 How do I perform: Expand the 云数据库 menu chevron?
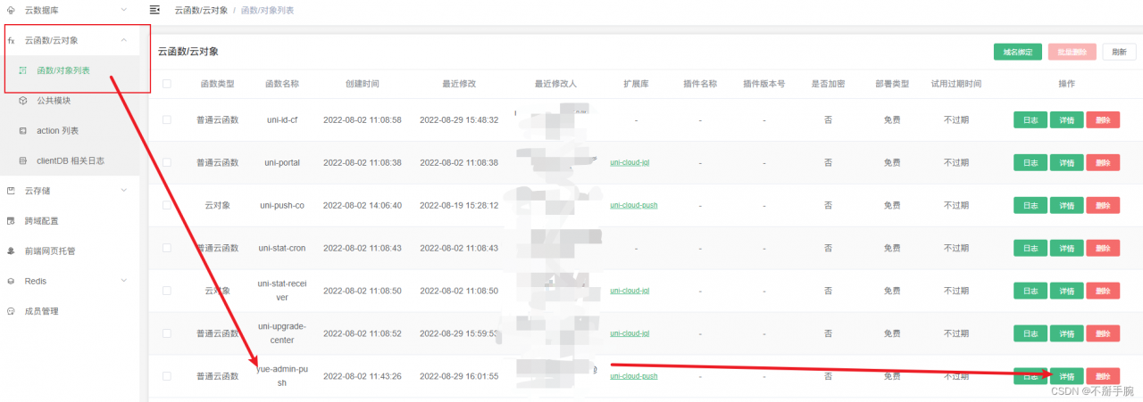tap(124, 10)
